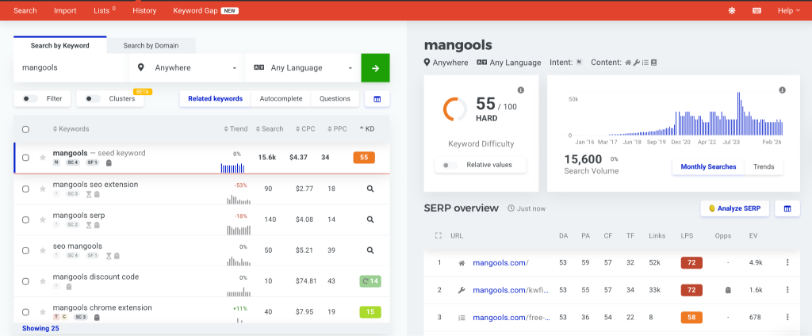Image resolution: width=812 pixels, height=336 pixels.
Task: Click magnifier icon for mangools serp KD
Action: click(x=370, y=221)
